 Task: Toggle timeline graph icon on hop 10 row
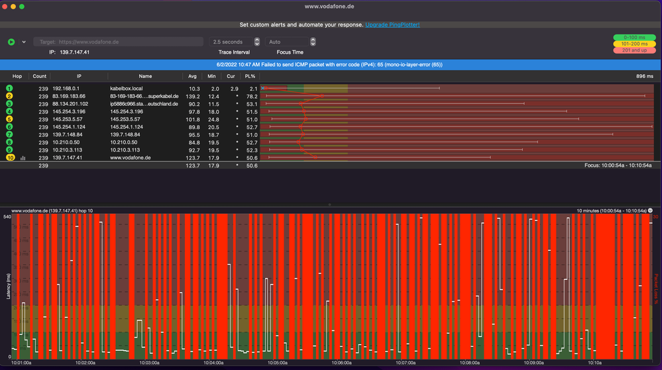pyautogui.click(x=23, y=158)
